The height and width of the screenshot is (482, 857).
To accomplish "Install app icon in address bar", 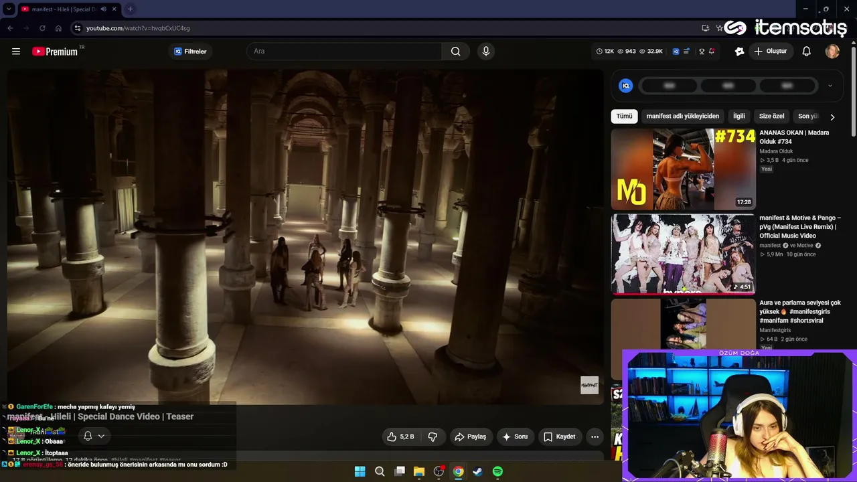I will coord(705,28).
